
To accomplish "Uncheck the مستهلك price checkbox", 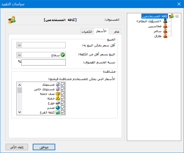I will [63, 84].
